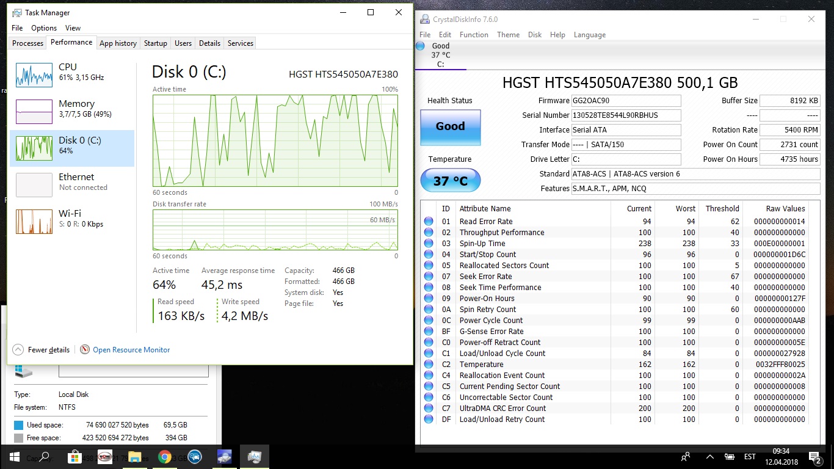Click the 37 °C temperature button
The image size is (834, 469).
451,181
